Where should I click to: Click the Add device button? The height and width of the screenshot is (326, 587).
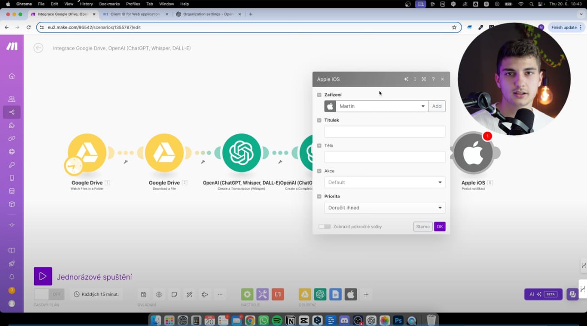pos(437,106)
